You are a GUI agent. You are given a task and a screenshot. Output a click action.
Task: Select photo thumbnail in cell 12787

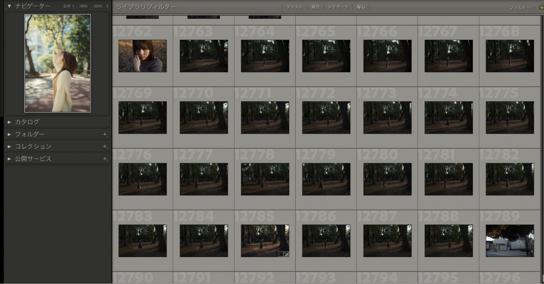387,241
